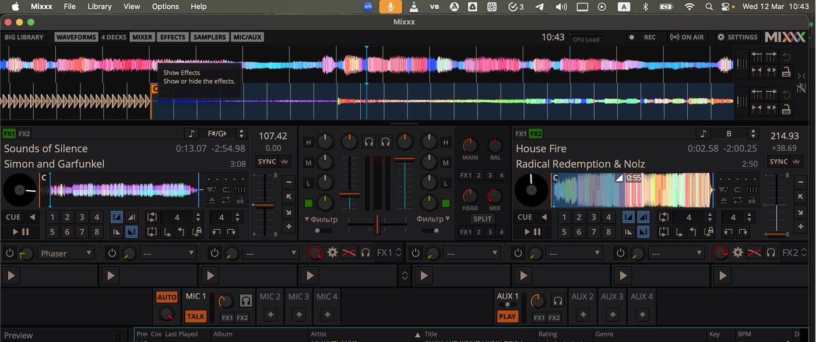Eject the track from Deck 1
Viewport: 816px width, 342px height.
click(212, 201)
